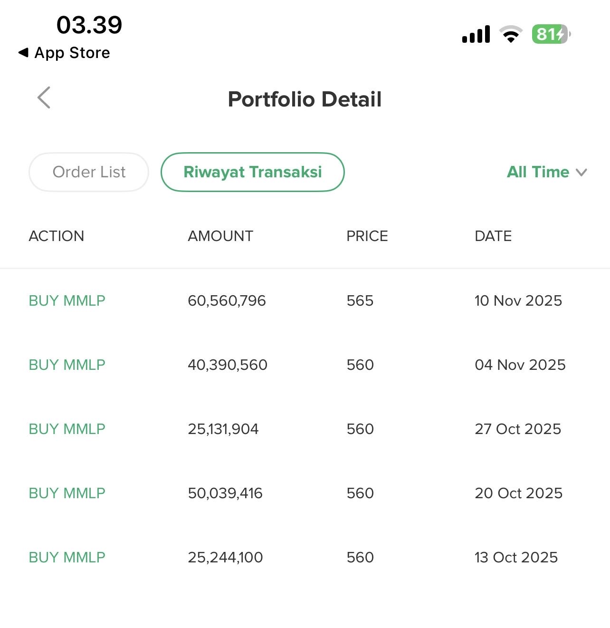Tap the Portfolio Detail title
The image size is (610, 628).
[x=305, y=99]
